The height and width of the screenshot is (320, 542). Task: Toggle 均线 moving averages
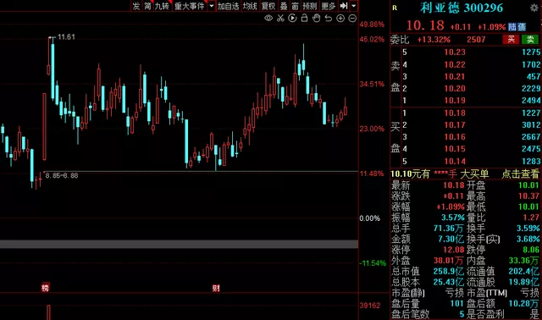click(x=250, y=6)
